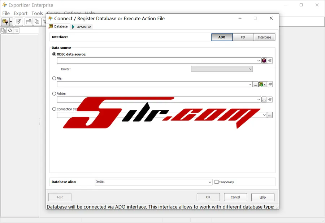
Task: Switch to the Database tab
Action: click(58, 26)
